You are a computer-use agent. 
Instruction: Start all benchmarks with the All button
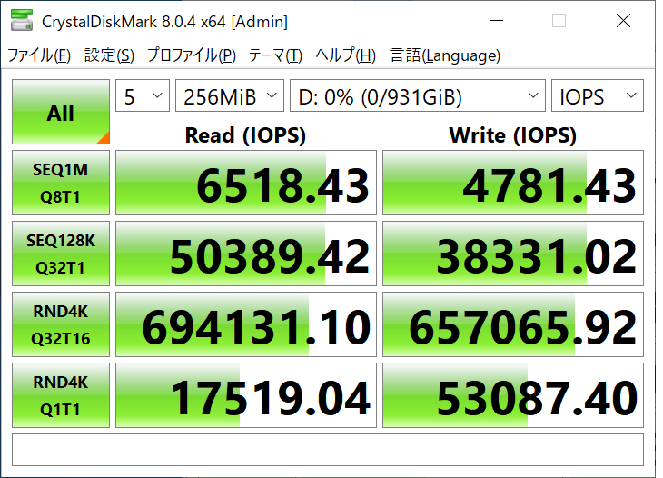tap(61, 112)
